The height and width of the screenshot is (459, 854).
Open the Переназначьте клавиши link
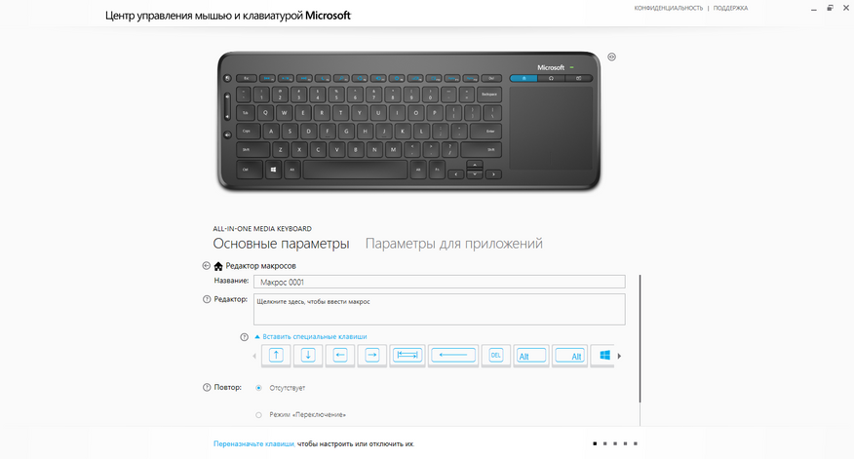pyautogui.click(x=253, y=443)
